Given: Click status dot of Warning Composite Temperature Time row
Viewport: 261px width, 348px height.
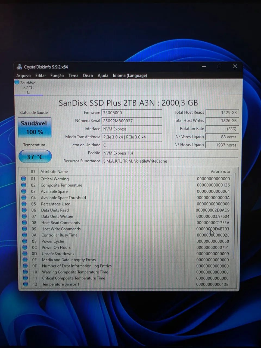Looking at the screenshot, I should [x=25, y=272].
